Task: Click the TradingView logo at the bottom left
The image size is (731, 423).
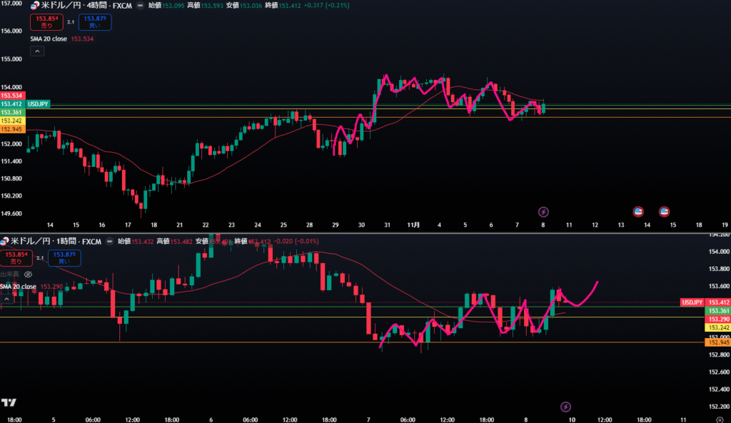Action: coord(10,403)
